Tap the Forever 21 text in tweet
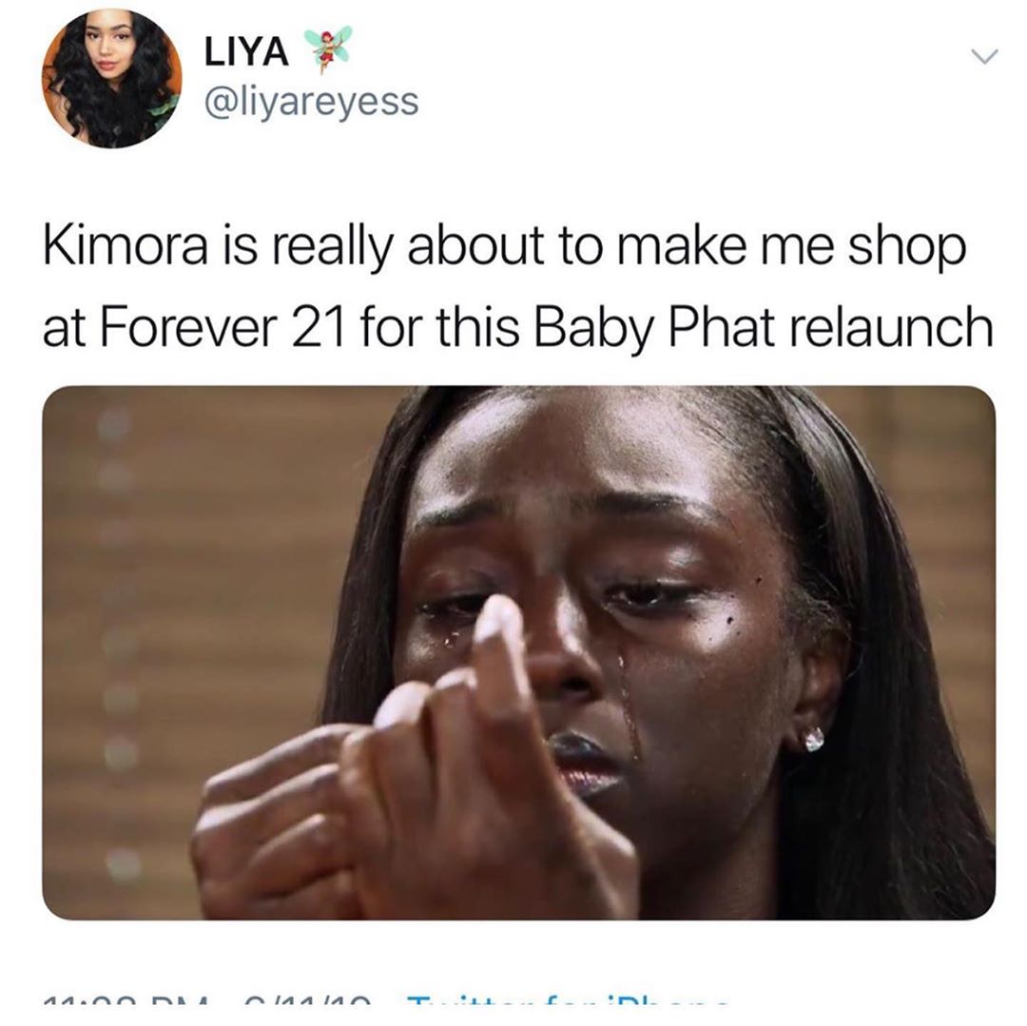 coord(223,327)
